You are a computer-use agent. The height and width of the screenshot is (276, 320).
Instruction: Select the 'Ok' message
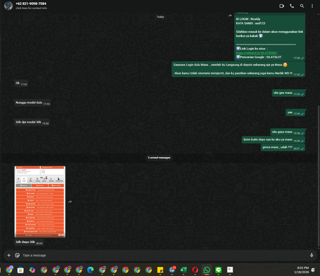pos(21,83)
